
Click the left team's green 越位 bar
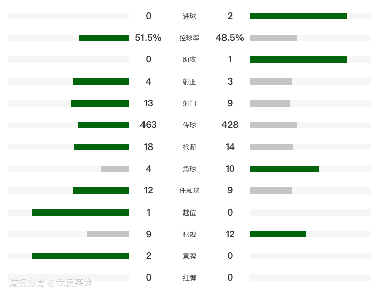point(80,212)
